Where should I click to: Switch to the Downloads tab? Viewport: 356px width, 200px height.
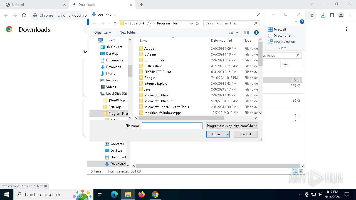pos(102,5)
